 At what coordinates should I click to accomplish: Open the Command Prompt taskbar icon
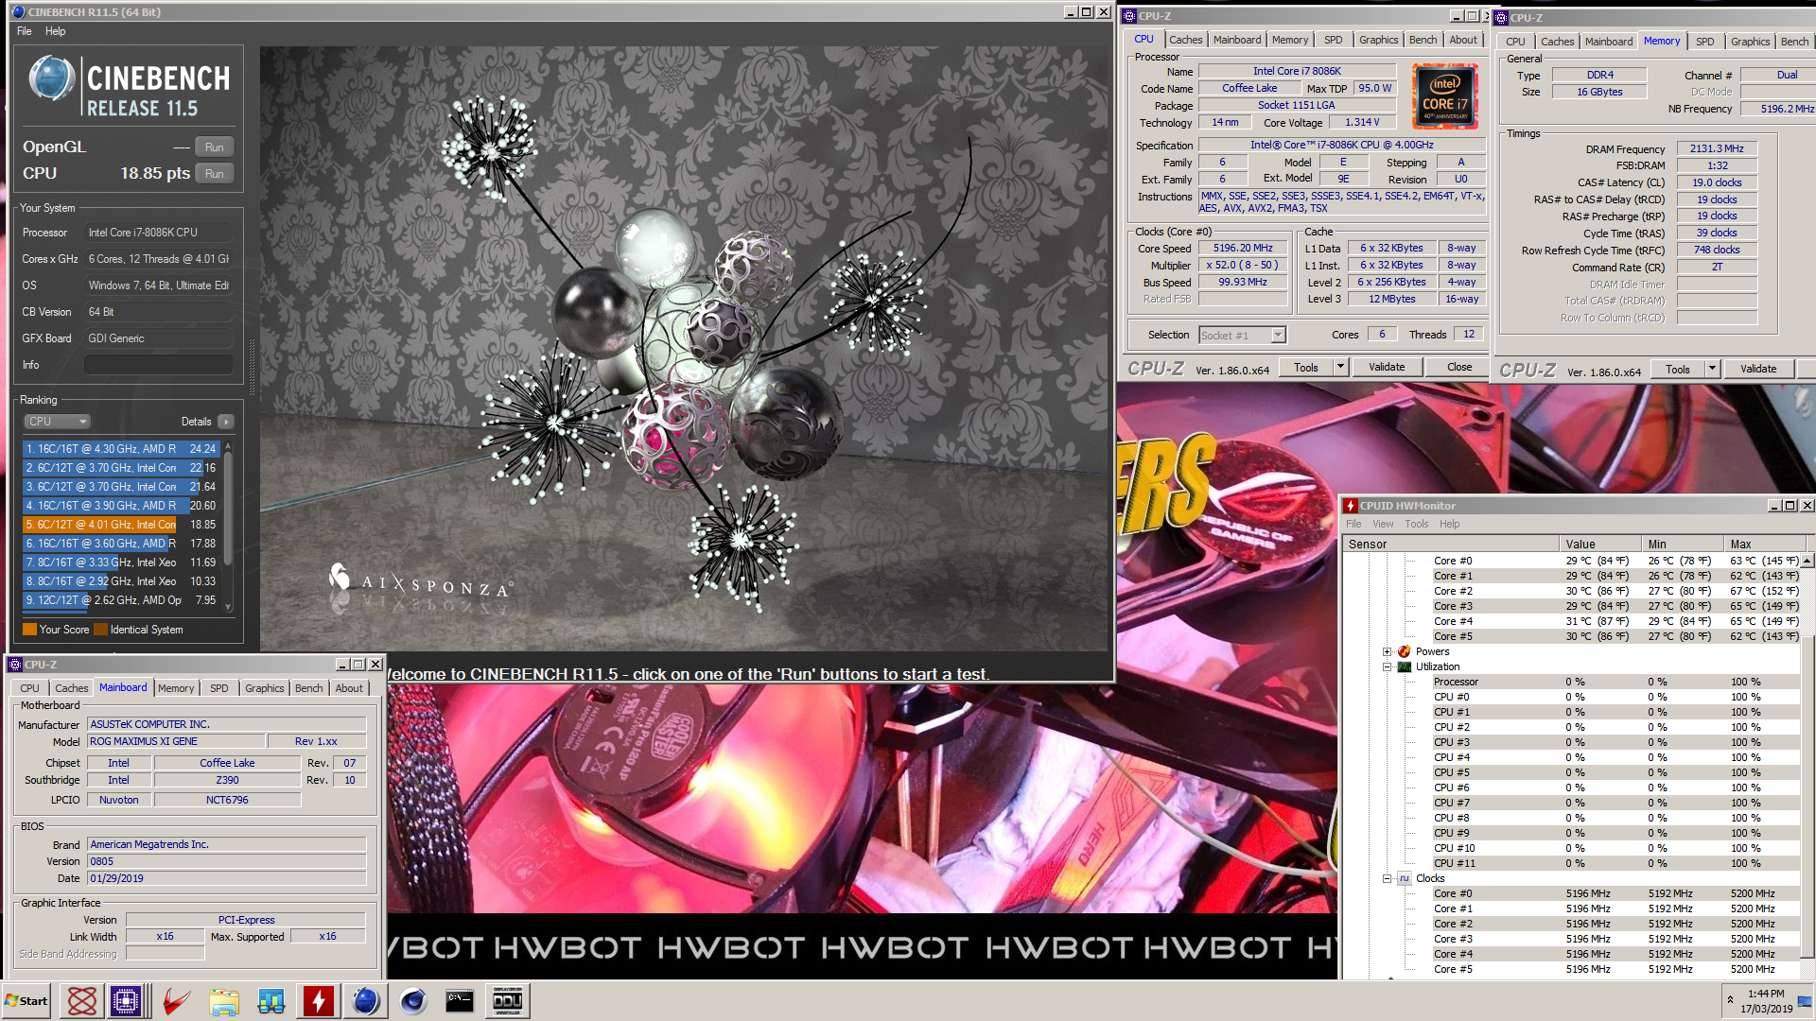click(x=460, y=1000)
